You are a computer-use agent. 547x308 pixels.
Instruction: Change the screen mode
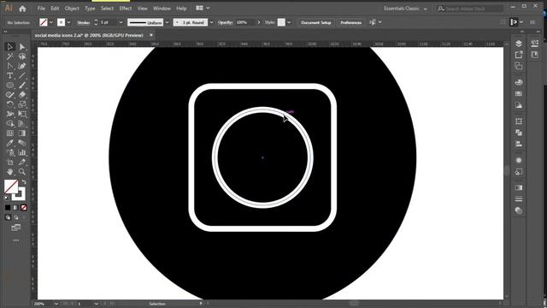click(x=15, y=228)
